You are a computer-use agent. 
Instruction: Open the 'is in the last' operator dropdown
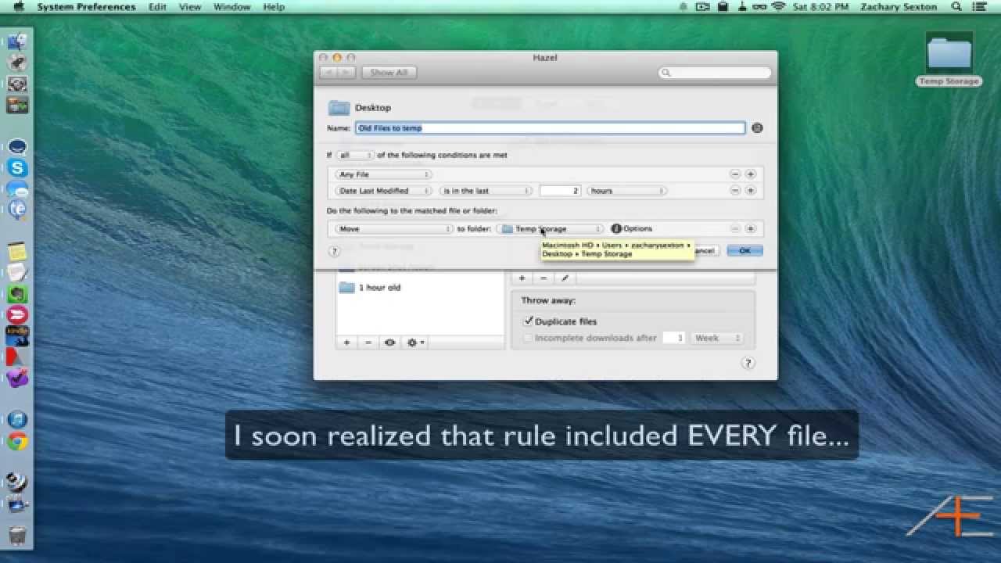[486, 191]
